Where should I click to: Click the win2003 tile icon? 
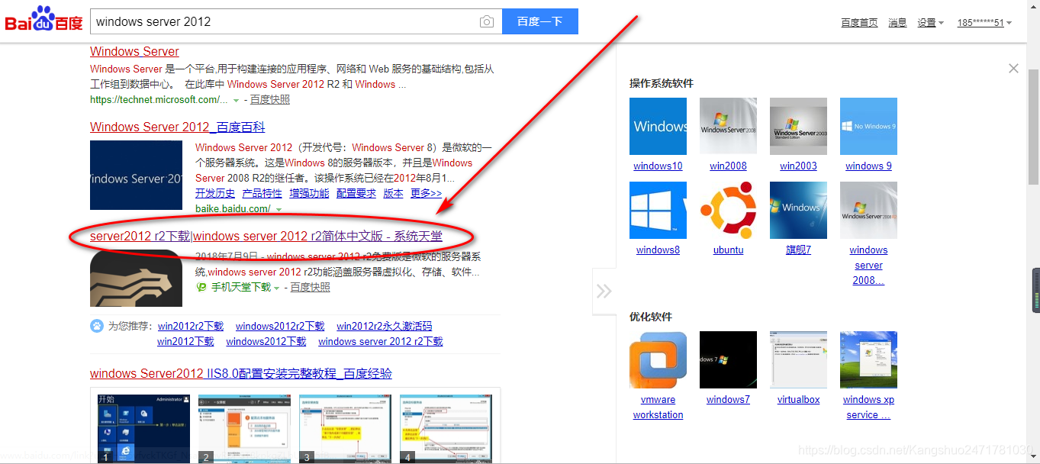tap(798, 126)
